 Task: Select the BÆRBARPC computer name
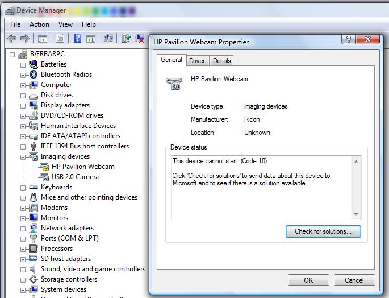pyautogui.click(x=47, y=54)
